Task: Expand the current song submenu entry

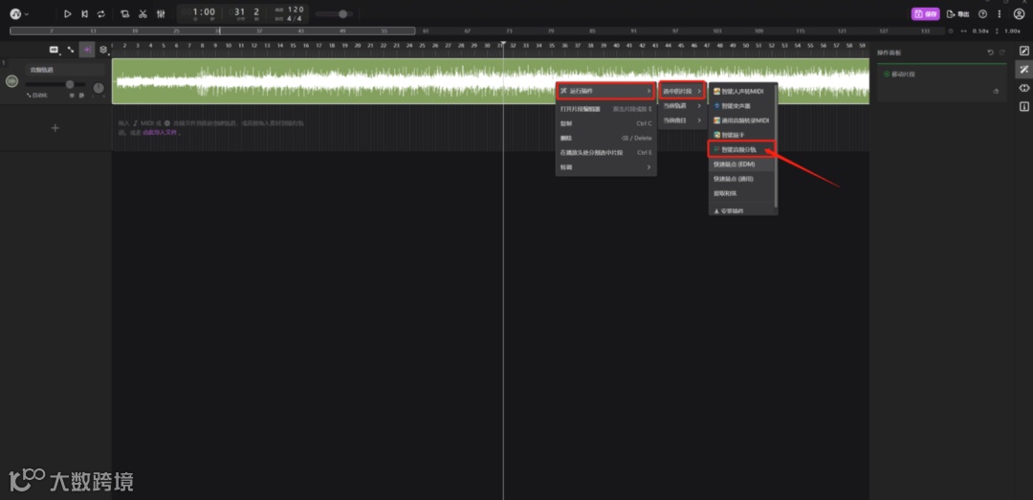Action: (x=682, y=120)
